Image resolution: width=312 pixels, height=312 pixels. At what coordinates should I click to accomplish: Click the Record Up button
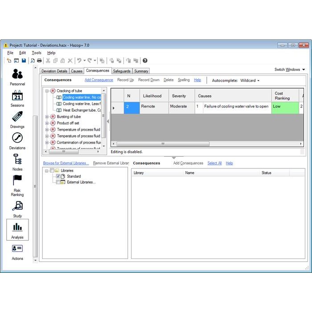click(126, 80)
